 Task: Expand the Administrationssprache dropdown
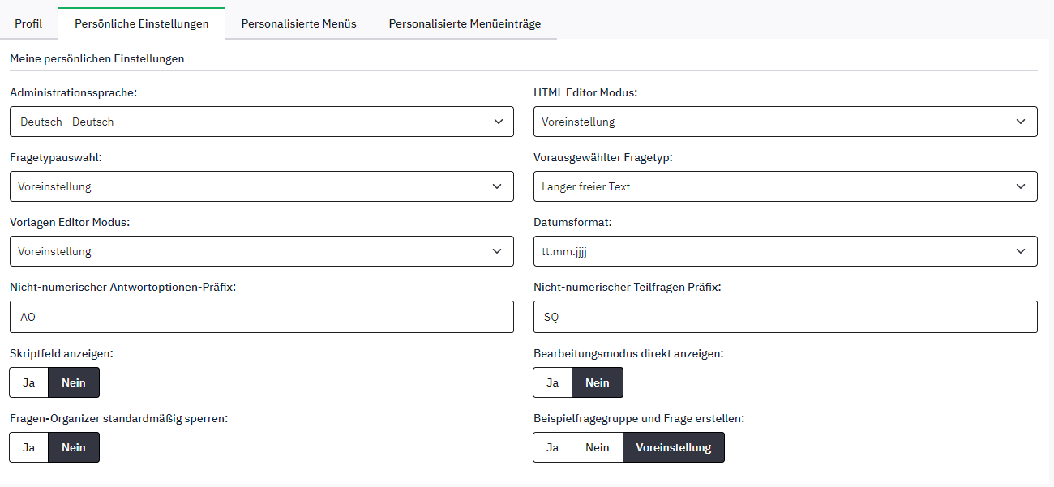262,122
